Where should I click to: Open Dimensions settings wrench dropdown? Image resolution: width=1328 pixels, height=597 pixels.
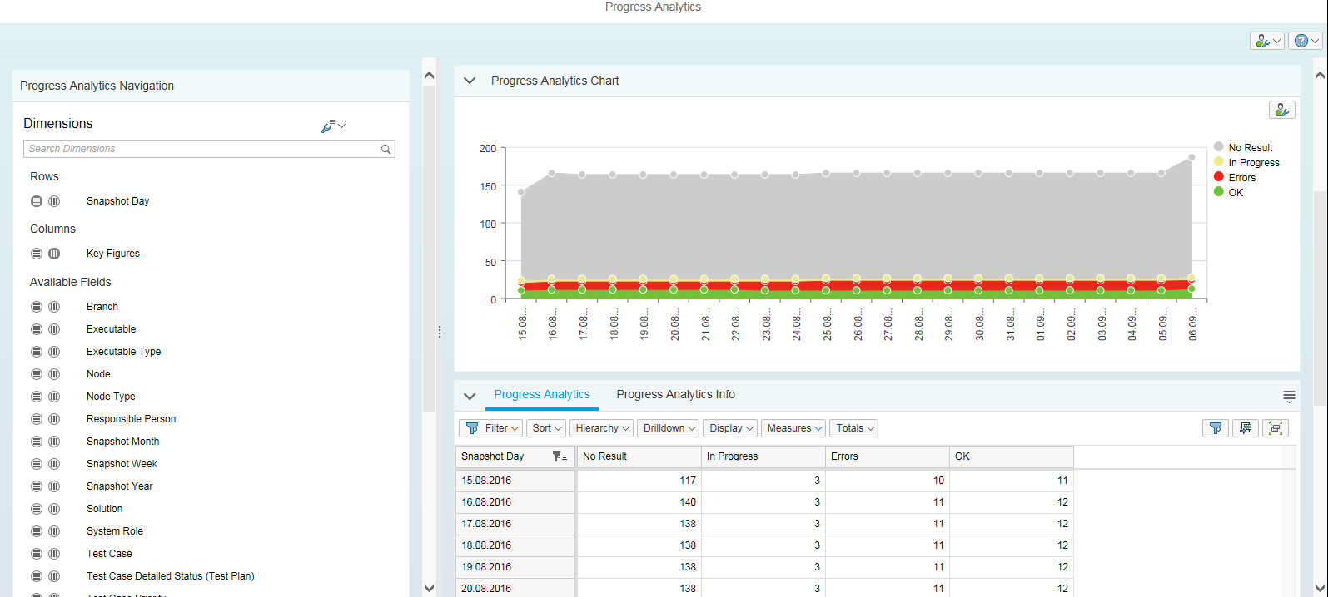click(333, 126)
